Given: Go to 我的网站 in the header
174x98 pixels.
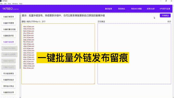Looking at the screenshot, I should (x=122, y=9).
